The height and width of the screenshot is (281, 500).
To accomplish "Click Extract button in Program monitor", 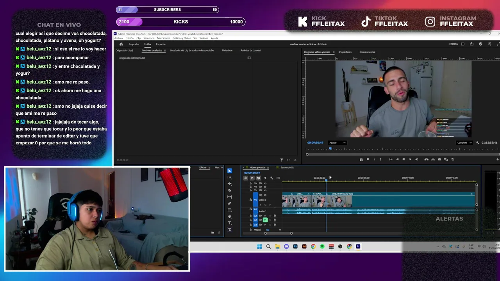I will [x=433, y=159].
